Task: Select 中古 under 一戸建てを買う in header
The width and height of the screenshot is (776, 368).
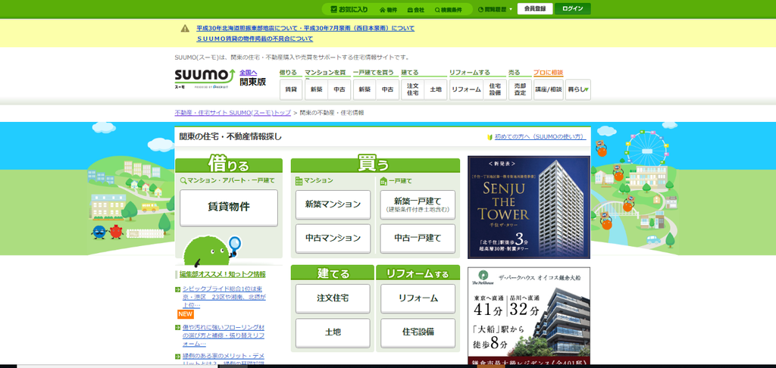Action: [387, 90]
